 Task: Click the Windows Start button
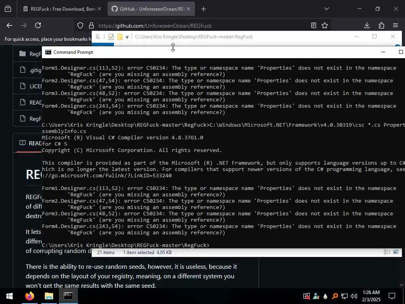pos(9,296)
